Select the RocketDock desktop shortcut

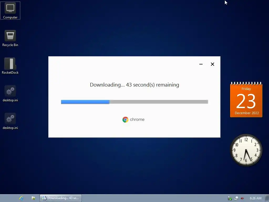pyautogui.click(x=10, y=66)
